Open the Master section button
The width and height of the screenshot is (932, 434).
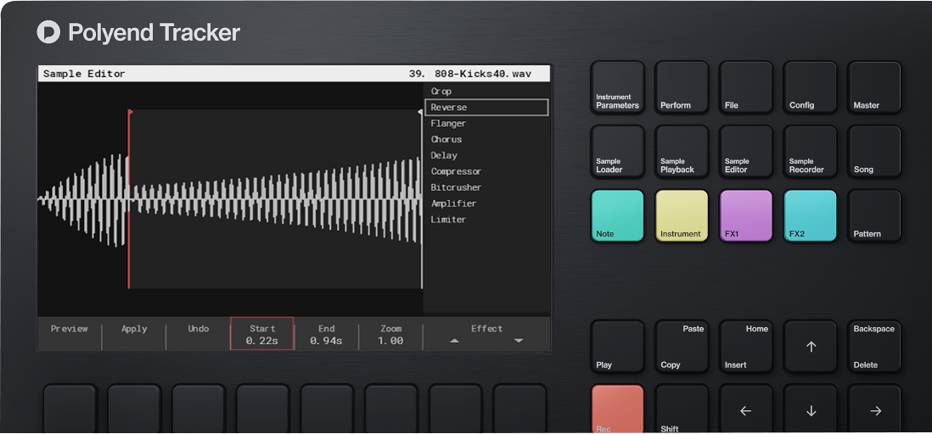coord(874,87)
